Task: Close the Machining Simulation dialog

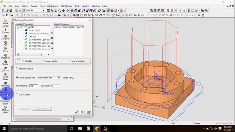Action: [90, 20]
